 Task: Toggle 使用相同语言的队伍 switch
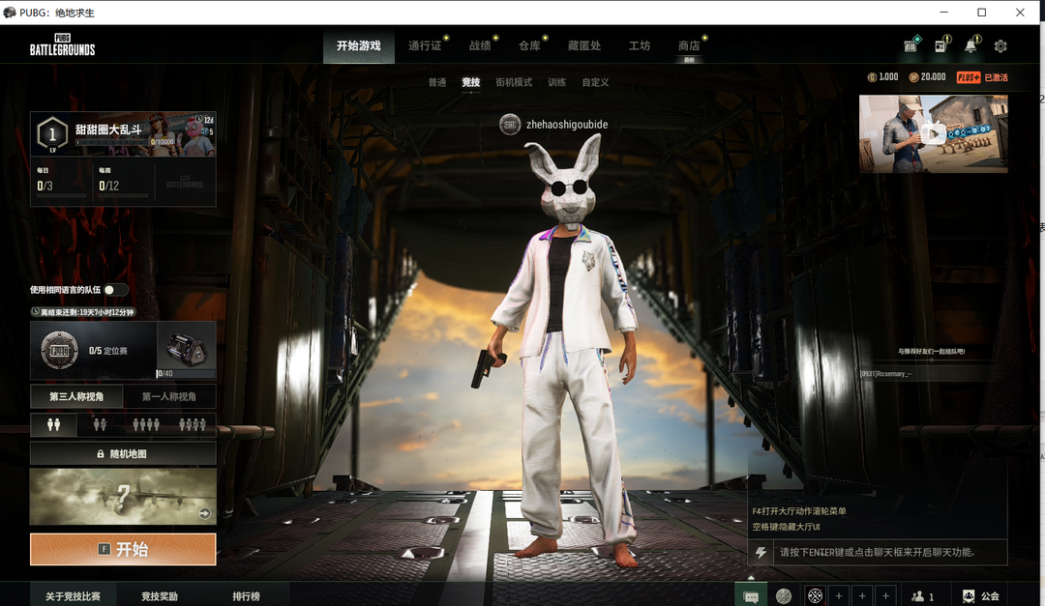115,290
